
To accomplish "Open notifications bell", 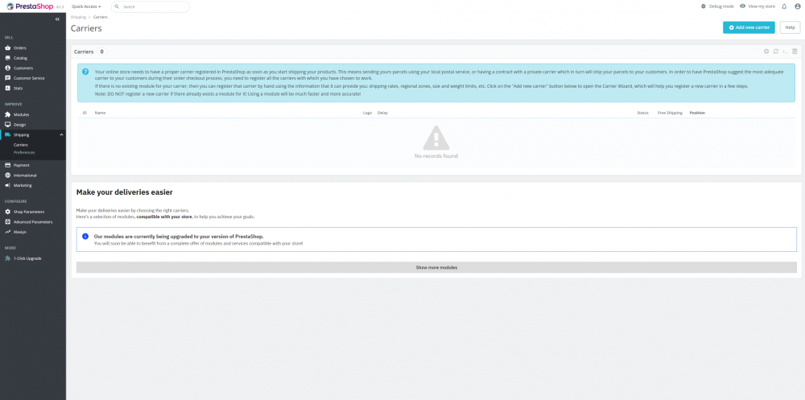I will 784,6.
